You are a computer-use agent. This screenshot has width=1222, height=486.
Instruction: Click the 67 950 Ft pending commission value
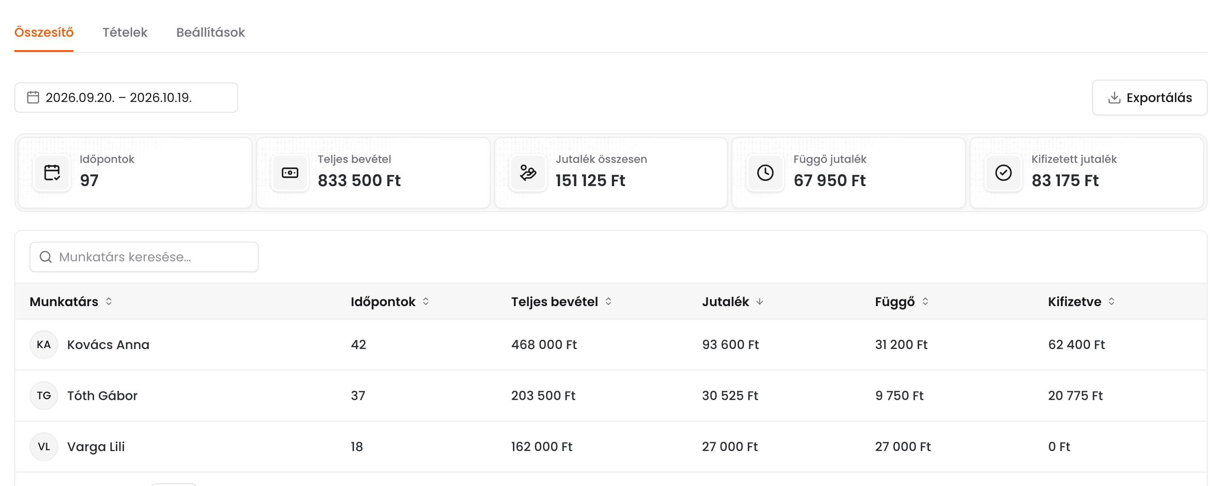point(830,180)
